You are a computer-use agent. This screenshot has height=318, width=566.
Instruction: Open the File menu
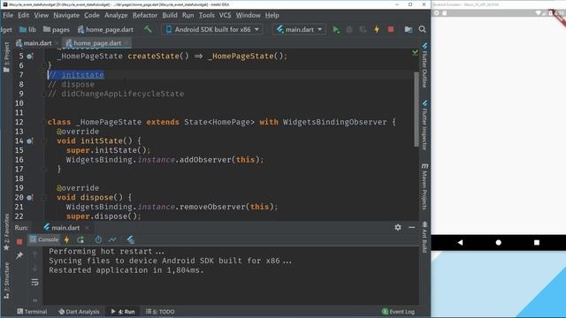(8, 15)
